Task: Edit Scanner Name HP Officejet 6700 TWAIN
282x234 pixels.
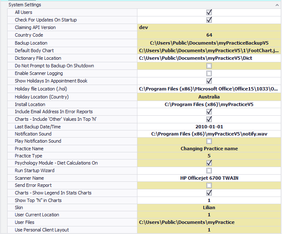Action: tap(209, 178)
